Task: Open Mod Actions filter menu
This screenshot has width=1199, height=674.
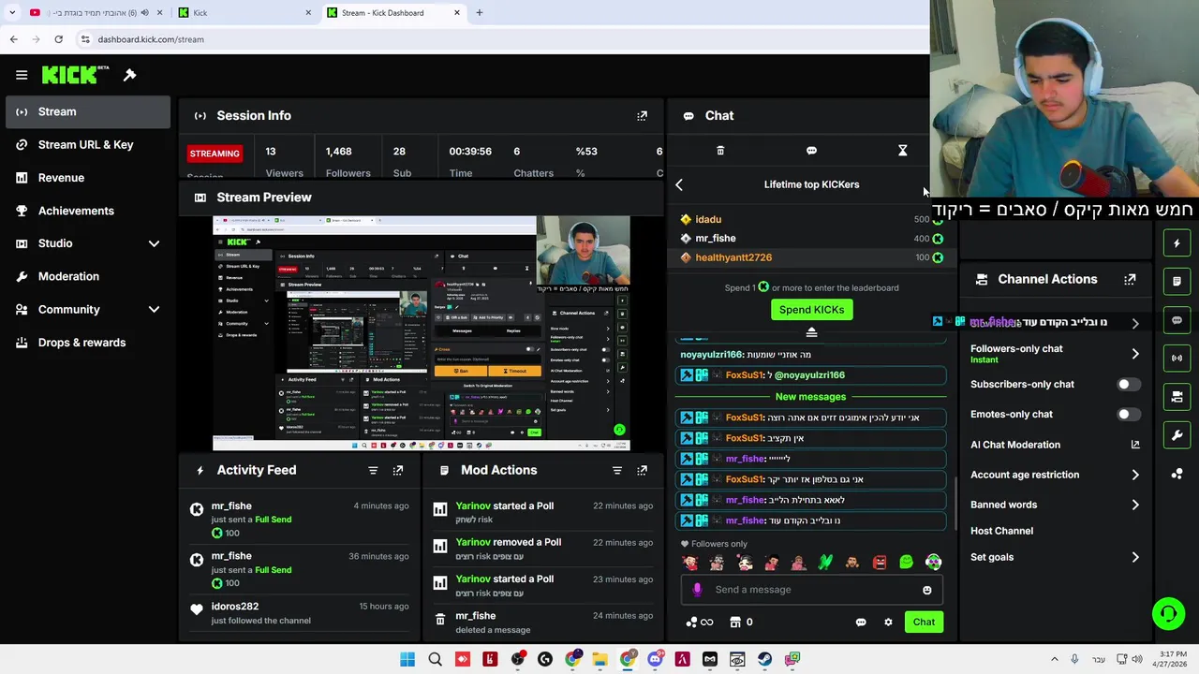Action: (x=616, y=470)
